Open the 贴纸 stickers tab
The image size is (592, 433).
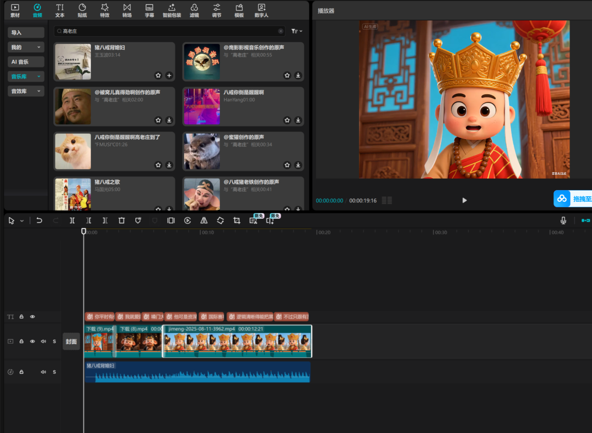pos(82,10)
